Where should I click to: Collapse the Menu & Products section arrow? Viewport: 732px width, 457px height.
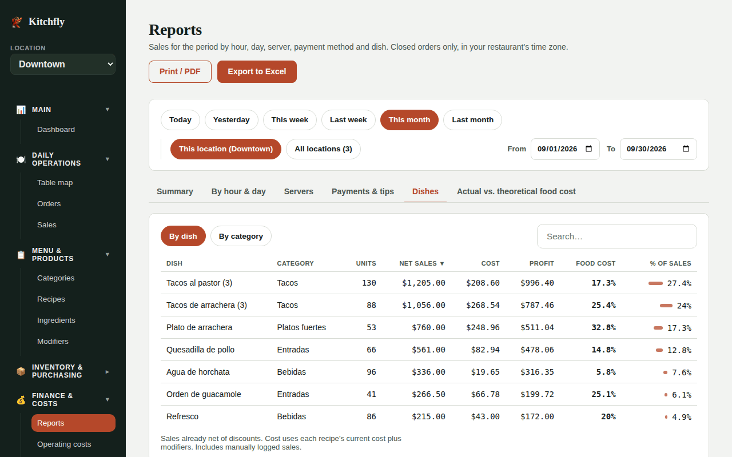[x=108, y=254]
